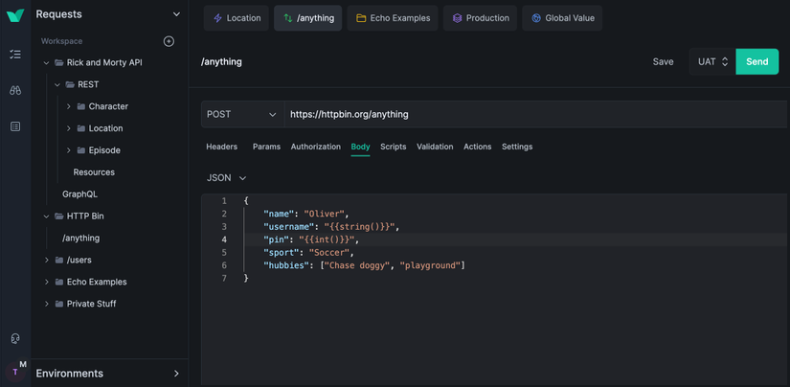Viewport: 790px width, 387px height.
Task: Open the JSON body type dropdown
Action: tap(227, 178)
